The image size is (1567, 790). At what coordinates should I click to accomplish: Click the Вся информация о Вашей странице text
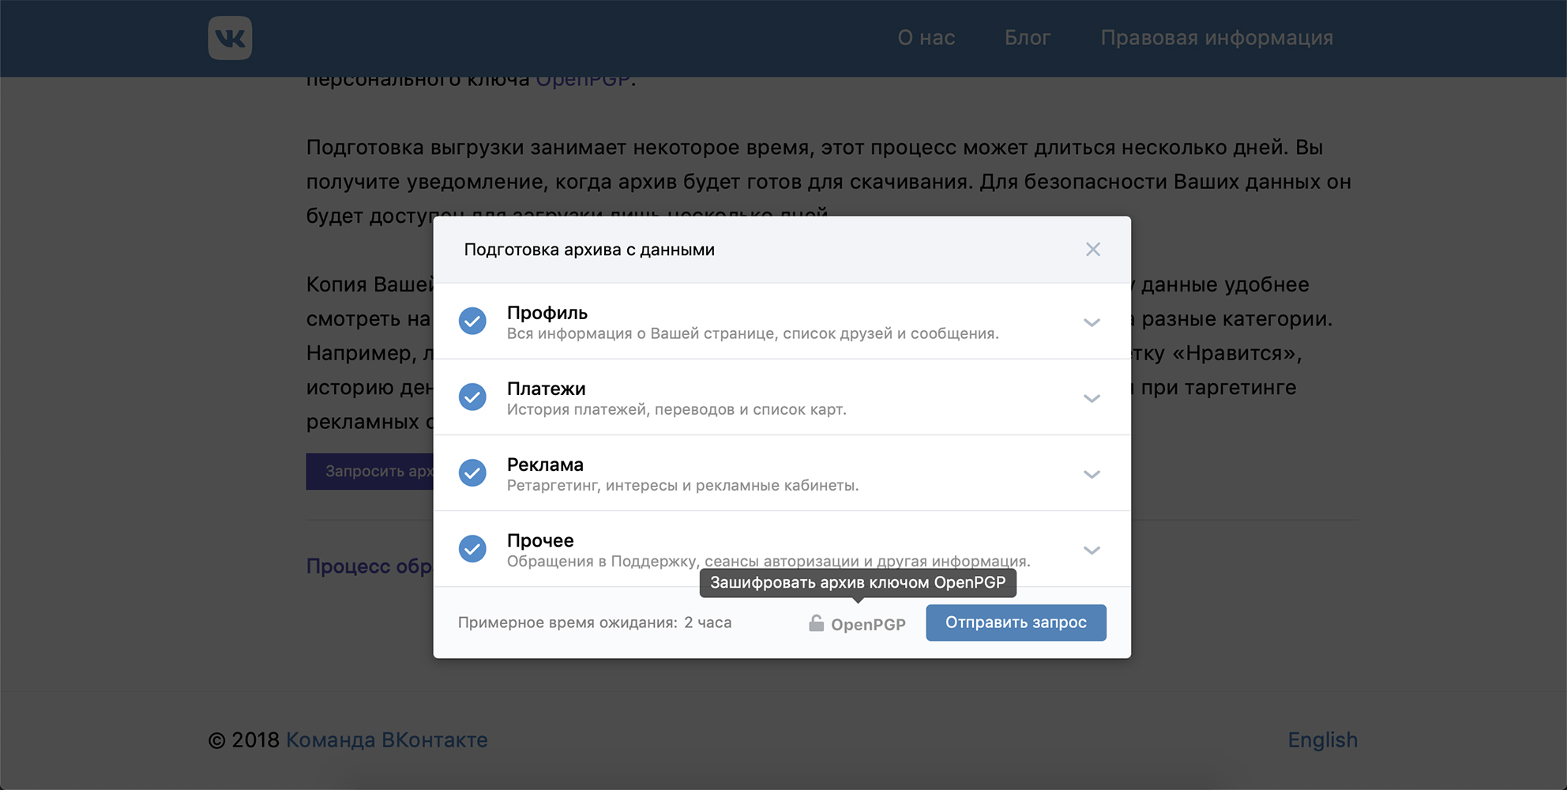pos(753,333)
